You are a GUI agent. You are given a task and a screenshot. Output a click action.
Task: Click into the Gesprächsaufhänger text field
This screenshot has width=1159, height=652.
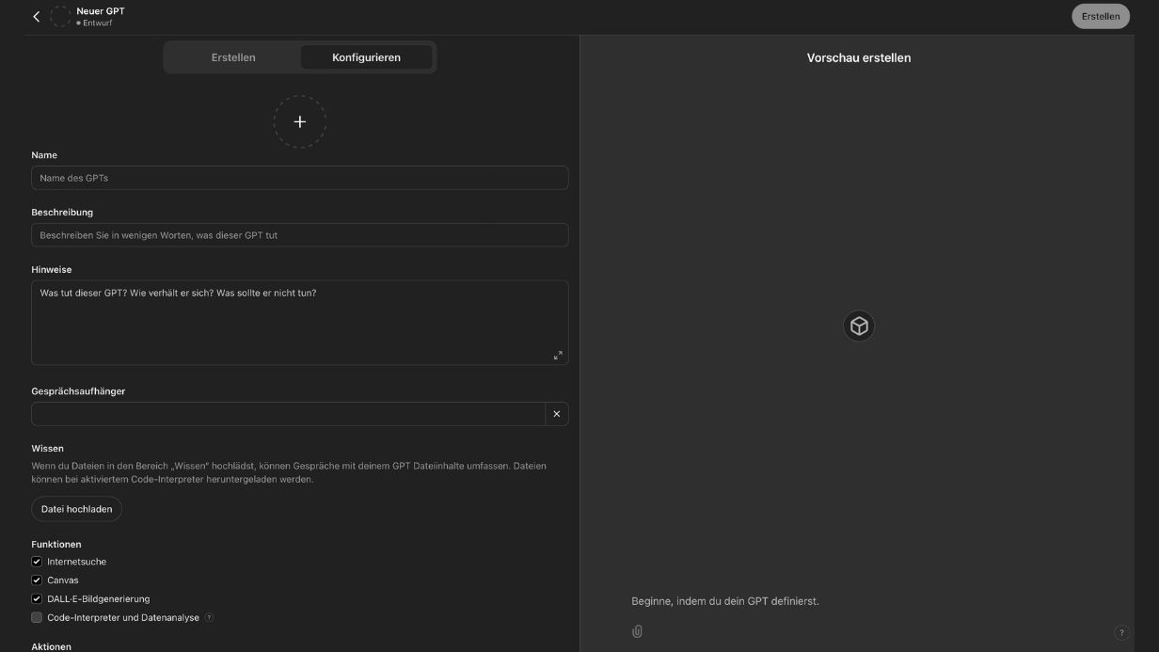[x=288, y=414]
